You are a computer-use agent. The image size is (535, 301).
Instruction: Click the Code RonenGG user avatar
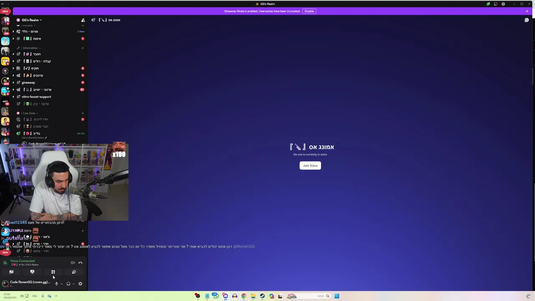tap(5, 283)
